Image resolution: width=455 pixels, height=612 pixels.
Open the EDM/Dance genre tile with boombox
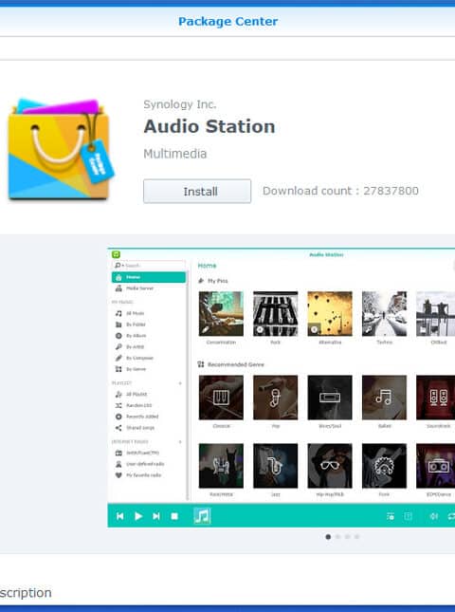[x=435, y=466]
